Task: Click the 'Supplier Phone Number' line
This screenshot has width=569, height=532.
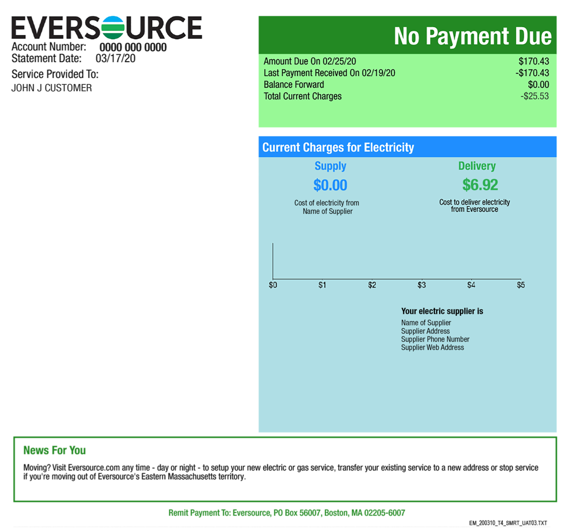Action: (435, 339)
